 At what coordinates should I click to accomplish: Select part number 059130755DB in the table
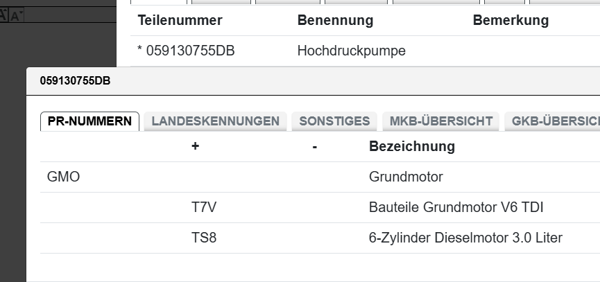tap(186, 51)
